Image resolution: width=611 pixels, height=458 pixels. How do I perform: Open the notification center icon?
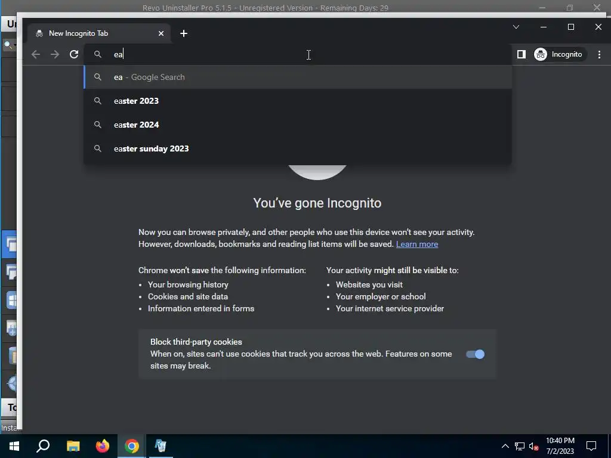591,446
